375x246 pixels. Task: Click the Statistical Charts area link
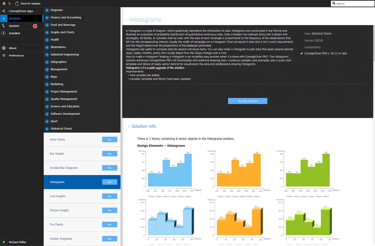coord(321,33)
